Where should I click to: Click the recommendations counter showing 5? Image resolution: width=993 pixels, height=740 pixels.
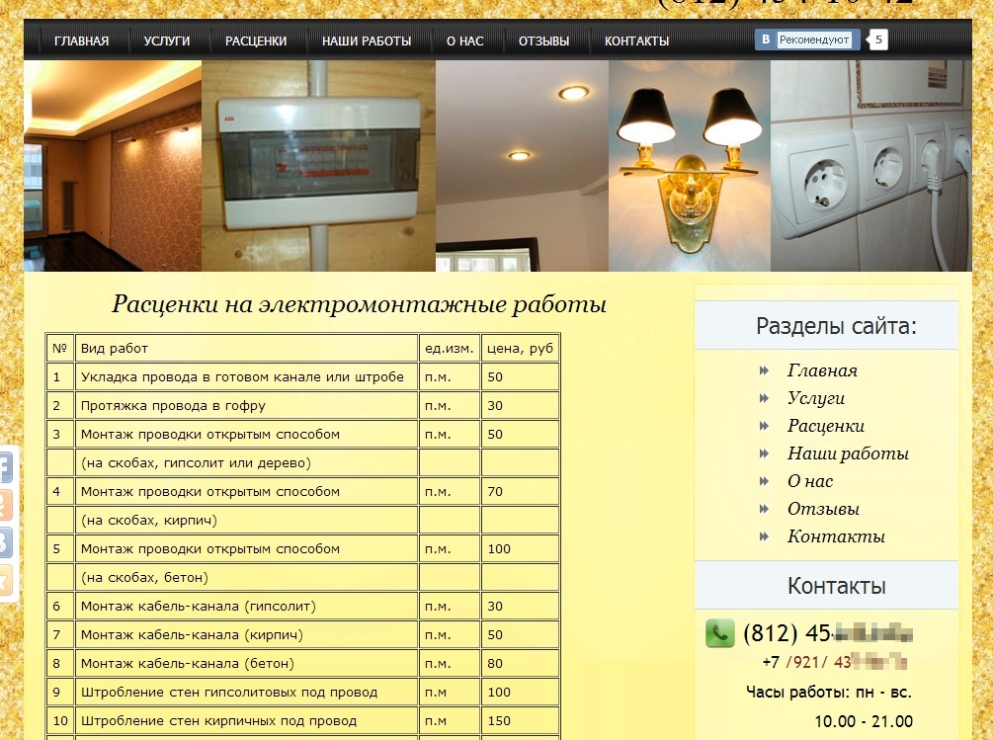click(x=877, y=40)
